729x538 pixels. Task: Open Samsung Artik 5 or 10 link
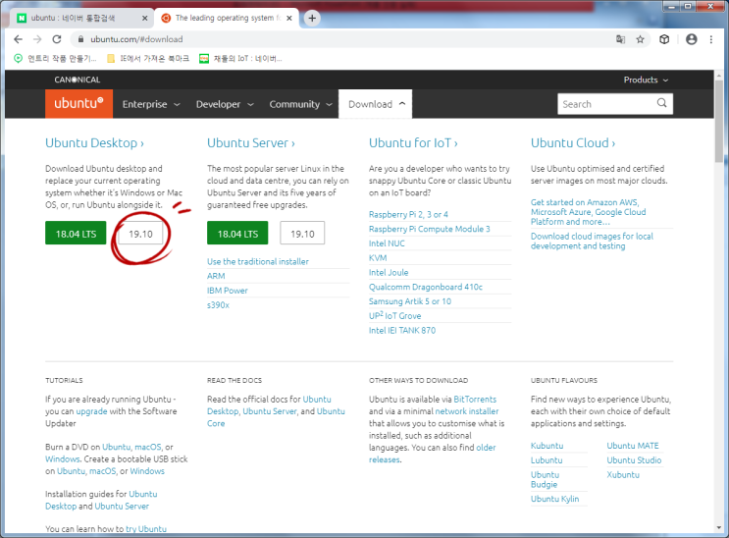[409, 301]
